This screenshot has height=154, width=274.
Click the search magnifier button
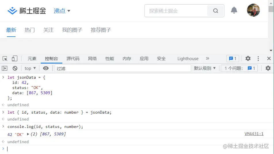[x=215, y=11]
